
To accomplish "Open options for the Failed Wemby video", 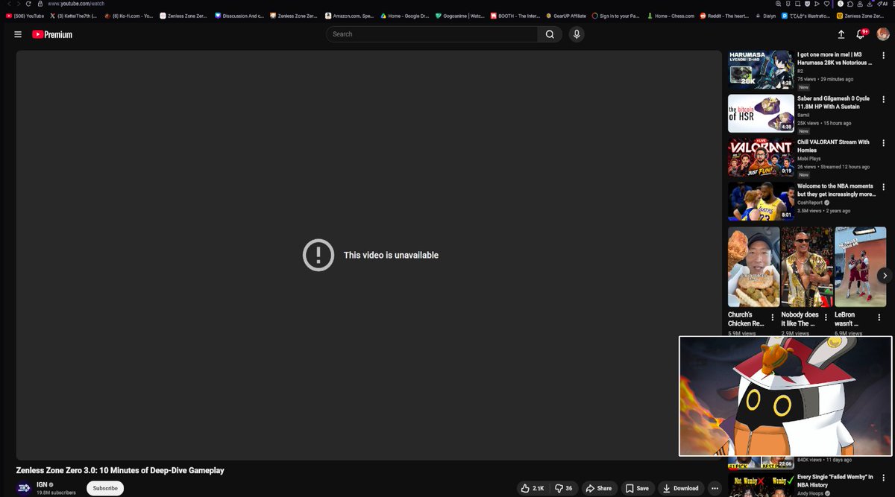I will coord(884,478).
